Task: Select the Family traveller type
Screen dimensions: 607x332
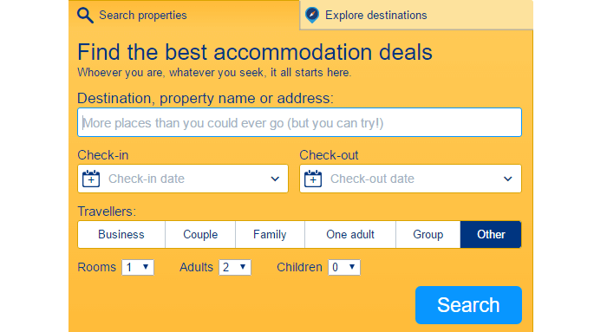Action: pos(270,235)
